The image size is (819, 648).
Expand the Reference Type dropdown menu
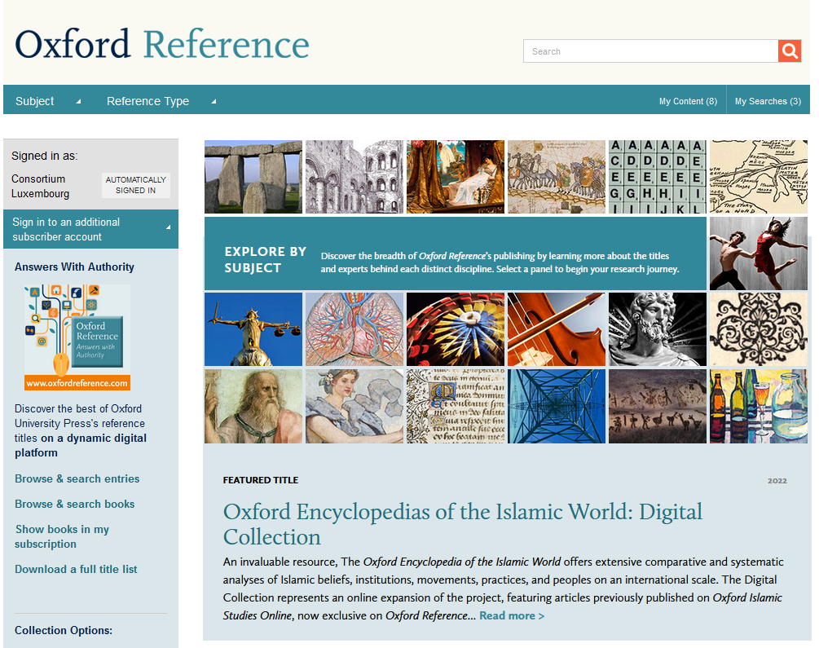(161, 101)
